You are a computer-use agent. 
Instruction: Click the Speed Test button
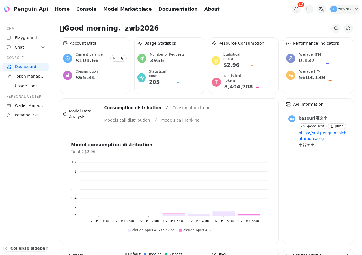(x=313, y=126)
